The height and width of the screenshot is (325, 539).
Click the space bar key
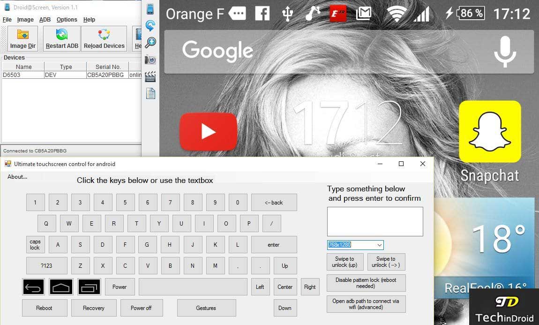193,287
